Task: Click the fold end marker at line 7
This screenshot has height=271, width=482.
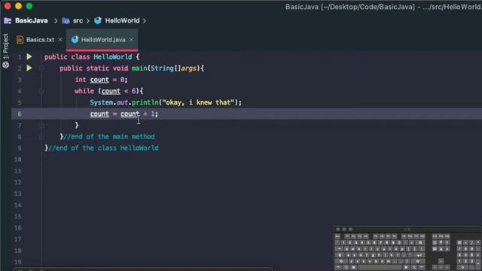Action: pos(41,126)
